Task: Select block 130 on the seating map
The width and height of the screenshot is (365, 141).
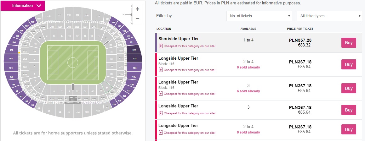Action: point(114,104)
